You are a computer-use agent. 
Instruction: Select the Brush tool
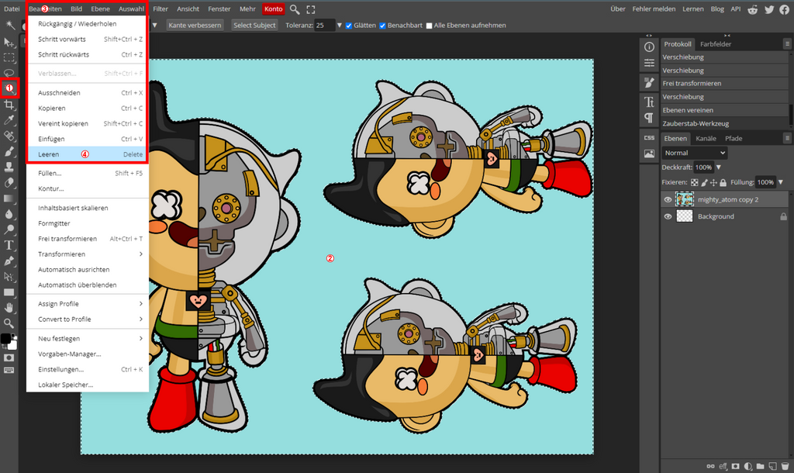[9, 151]
